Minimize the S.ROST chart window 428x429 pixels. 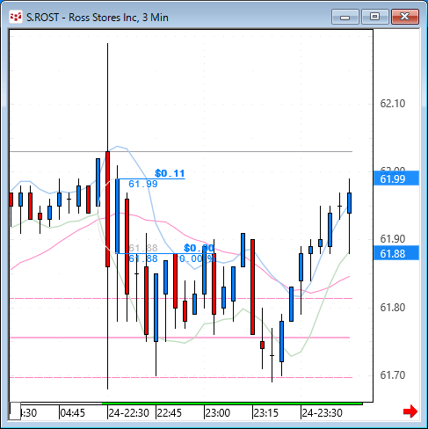[x=345, y=17]
